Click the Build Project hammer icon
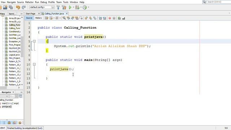The image size is (231, 130). pos(58,7)
